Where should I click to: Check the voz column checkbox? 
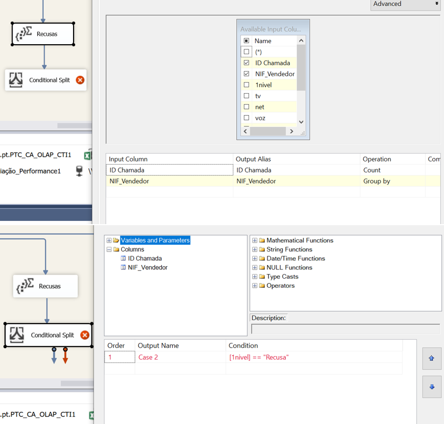[x=246, y=118]
